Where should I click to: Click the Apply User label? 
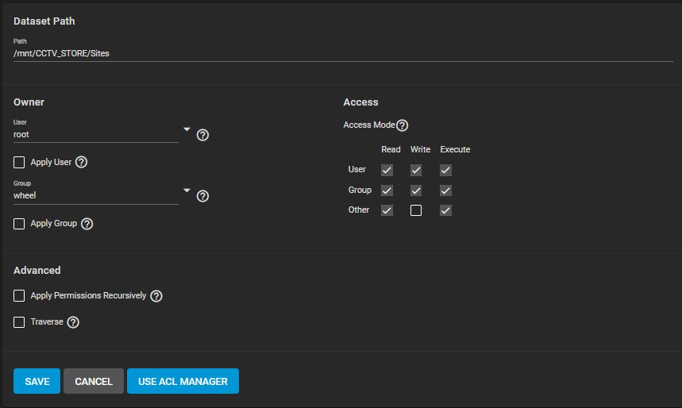(51, 162)
